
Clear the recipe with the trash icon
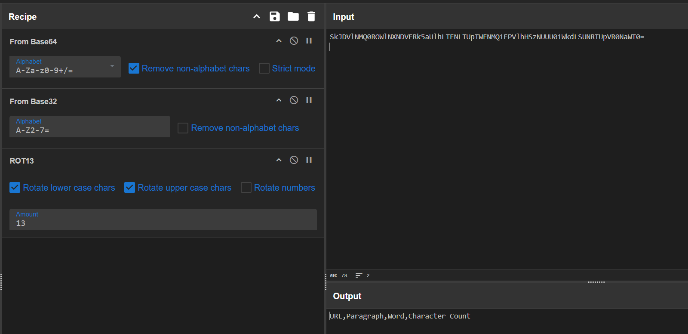pyautogui.click(x=311, y=16)
